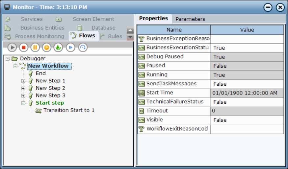This screenshot has height=169, width=288.
Task: Click the Timeout value field
Action: tap(247, 111)
